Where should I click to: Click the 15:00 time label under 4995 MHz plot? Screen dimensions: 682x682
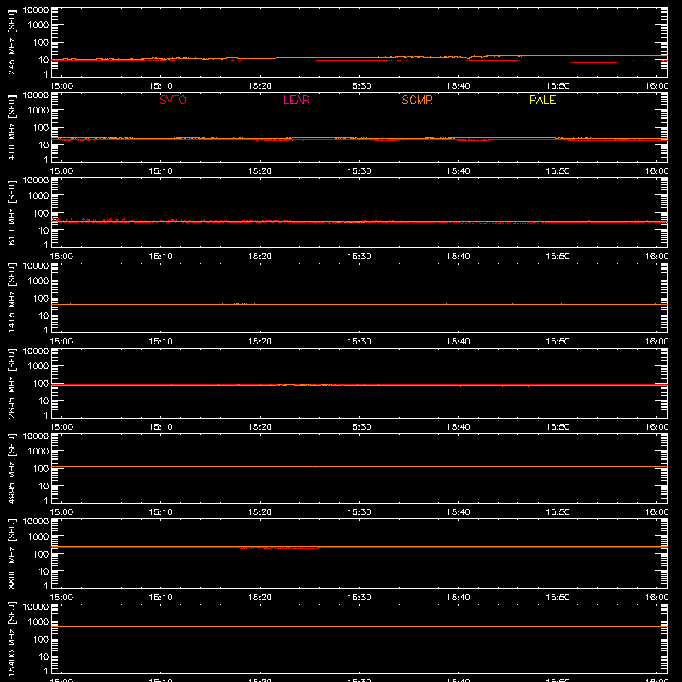(61, 512)
